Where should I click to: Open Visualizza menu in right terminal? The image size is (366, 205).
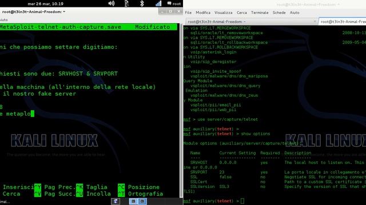[224, 13]
